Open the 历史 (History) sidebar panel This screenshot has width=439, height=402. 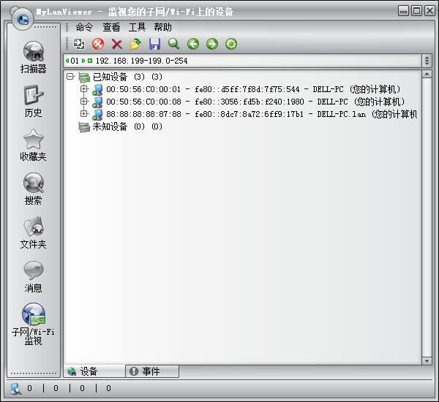coord(33,101)
